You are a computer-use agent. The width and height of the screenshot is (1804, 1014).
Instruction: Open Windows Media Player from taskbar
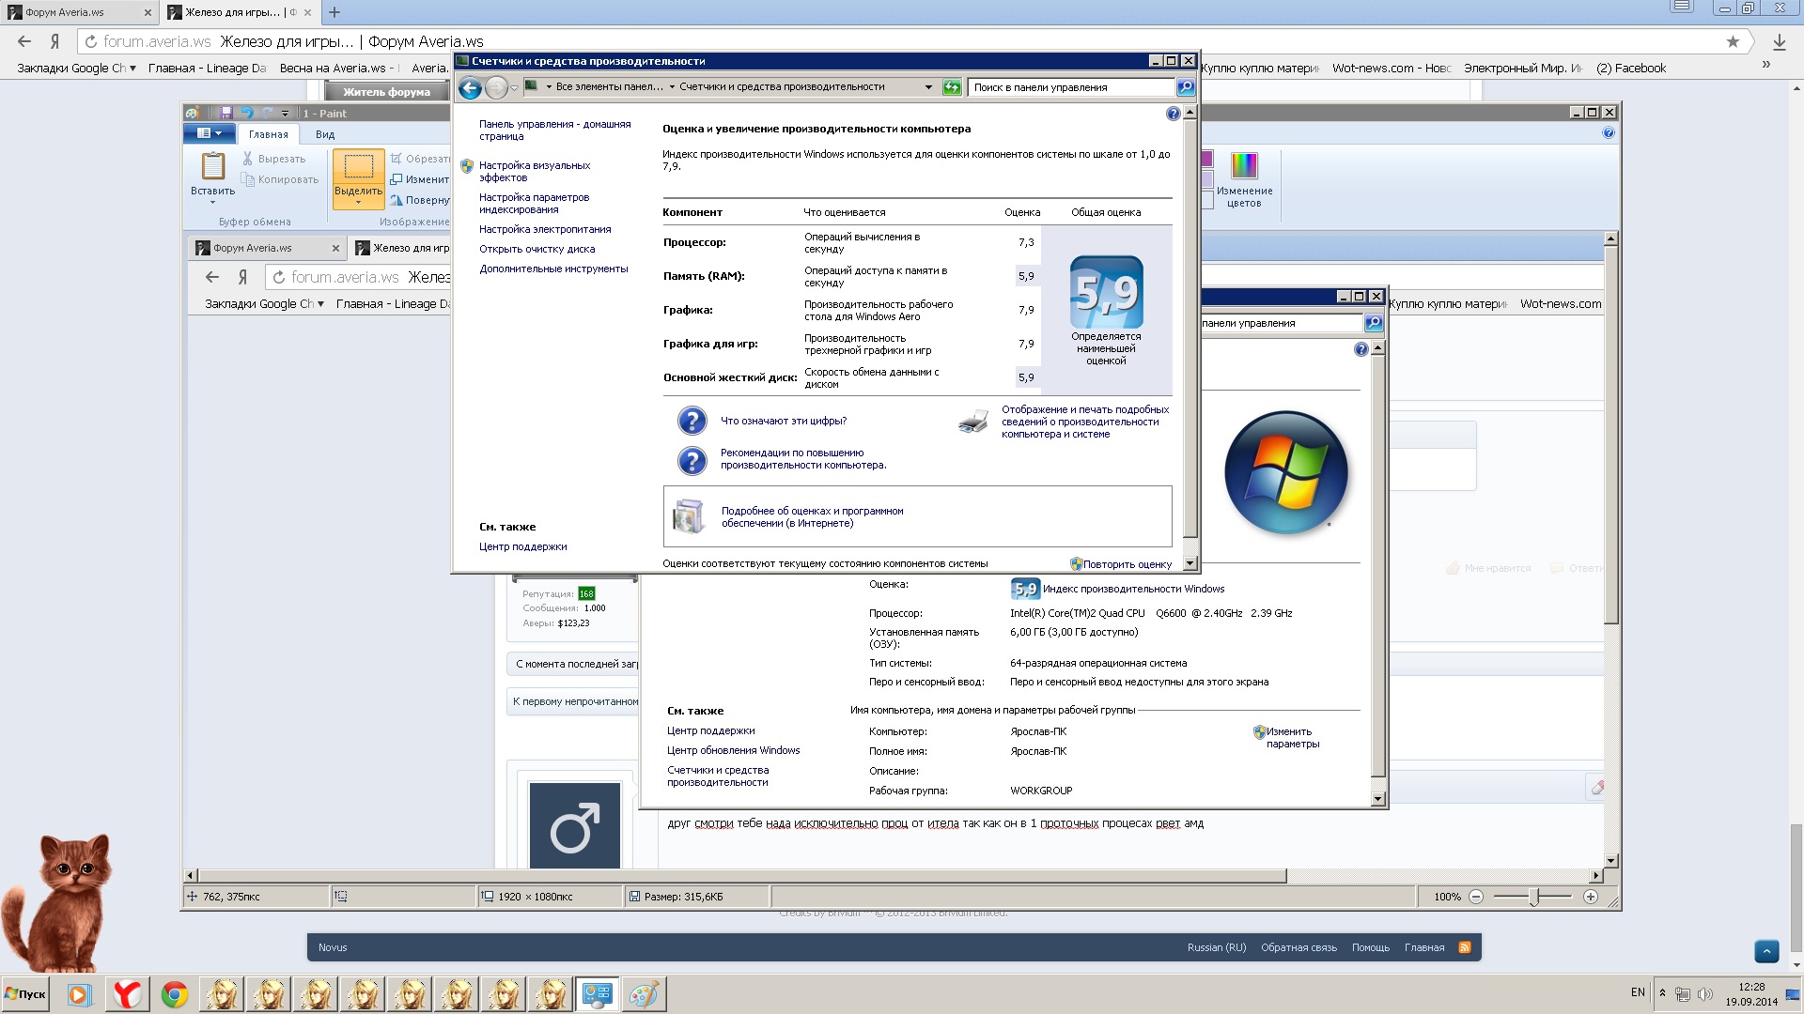coord(79,994)
